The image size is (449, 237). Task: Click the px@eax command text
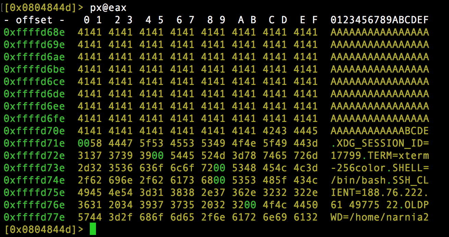pyautogui.click(x=108, y=7)
